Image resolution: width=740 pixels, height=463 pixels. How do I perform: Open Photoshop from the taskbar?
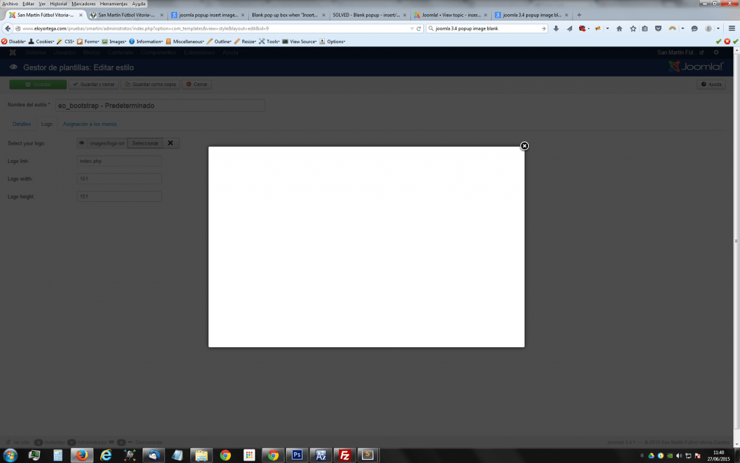(x=297, y=456)
